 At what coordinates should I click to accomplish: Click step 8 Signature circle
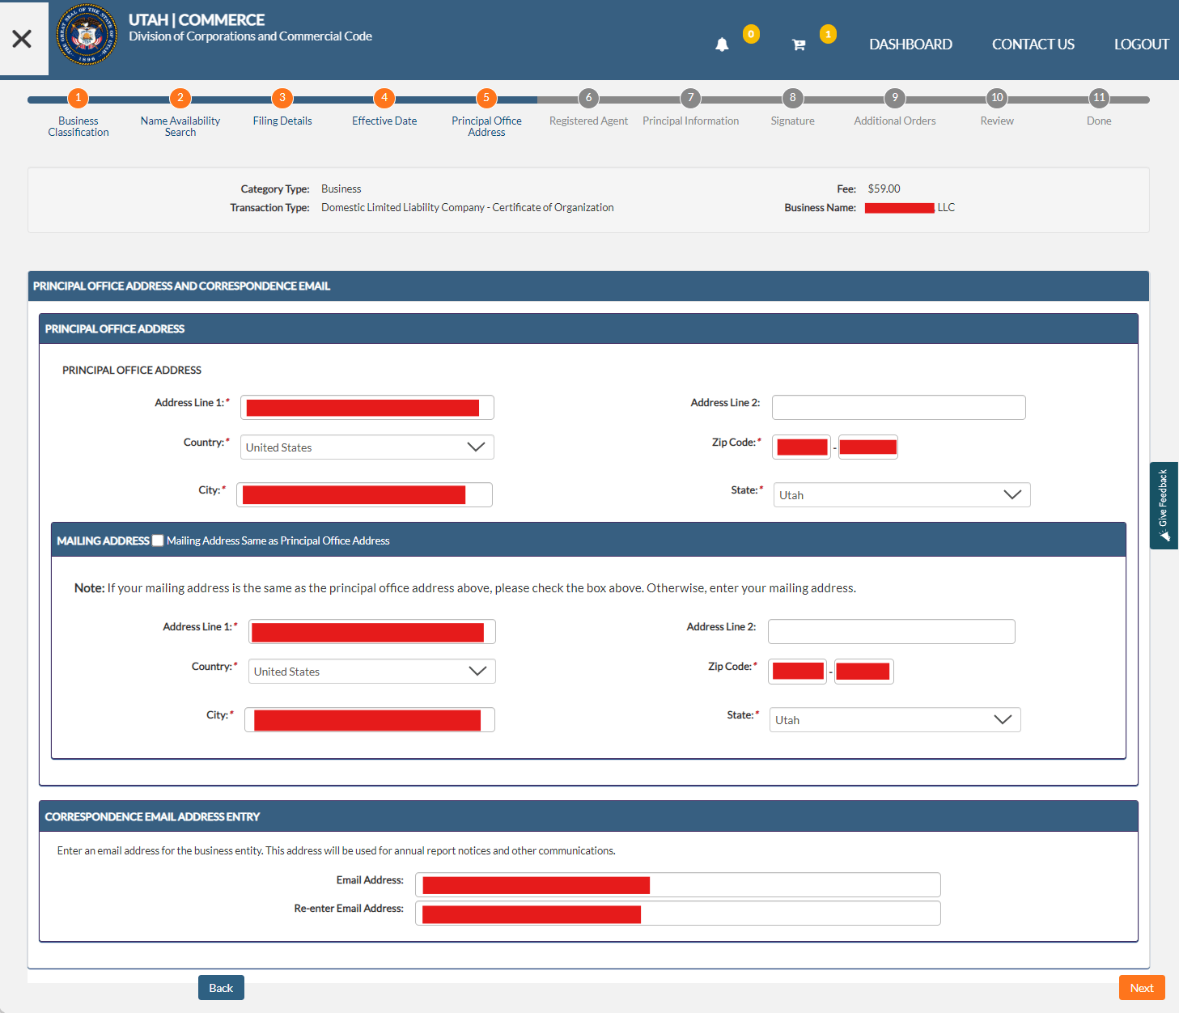[x=793, y=98]
